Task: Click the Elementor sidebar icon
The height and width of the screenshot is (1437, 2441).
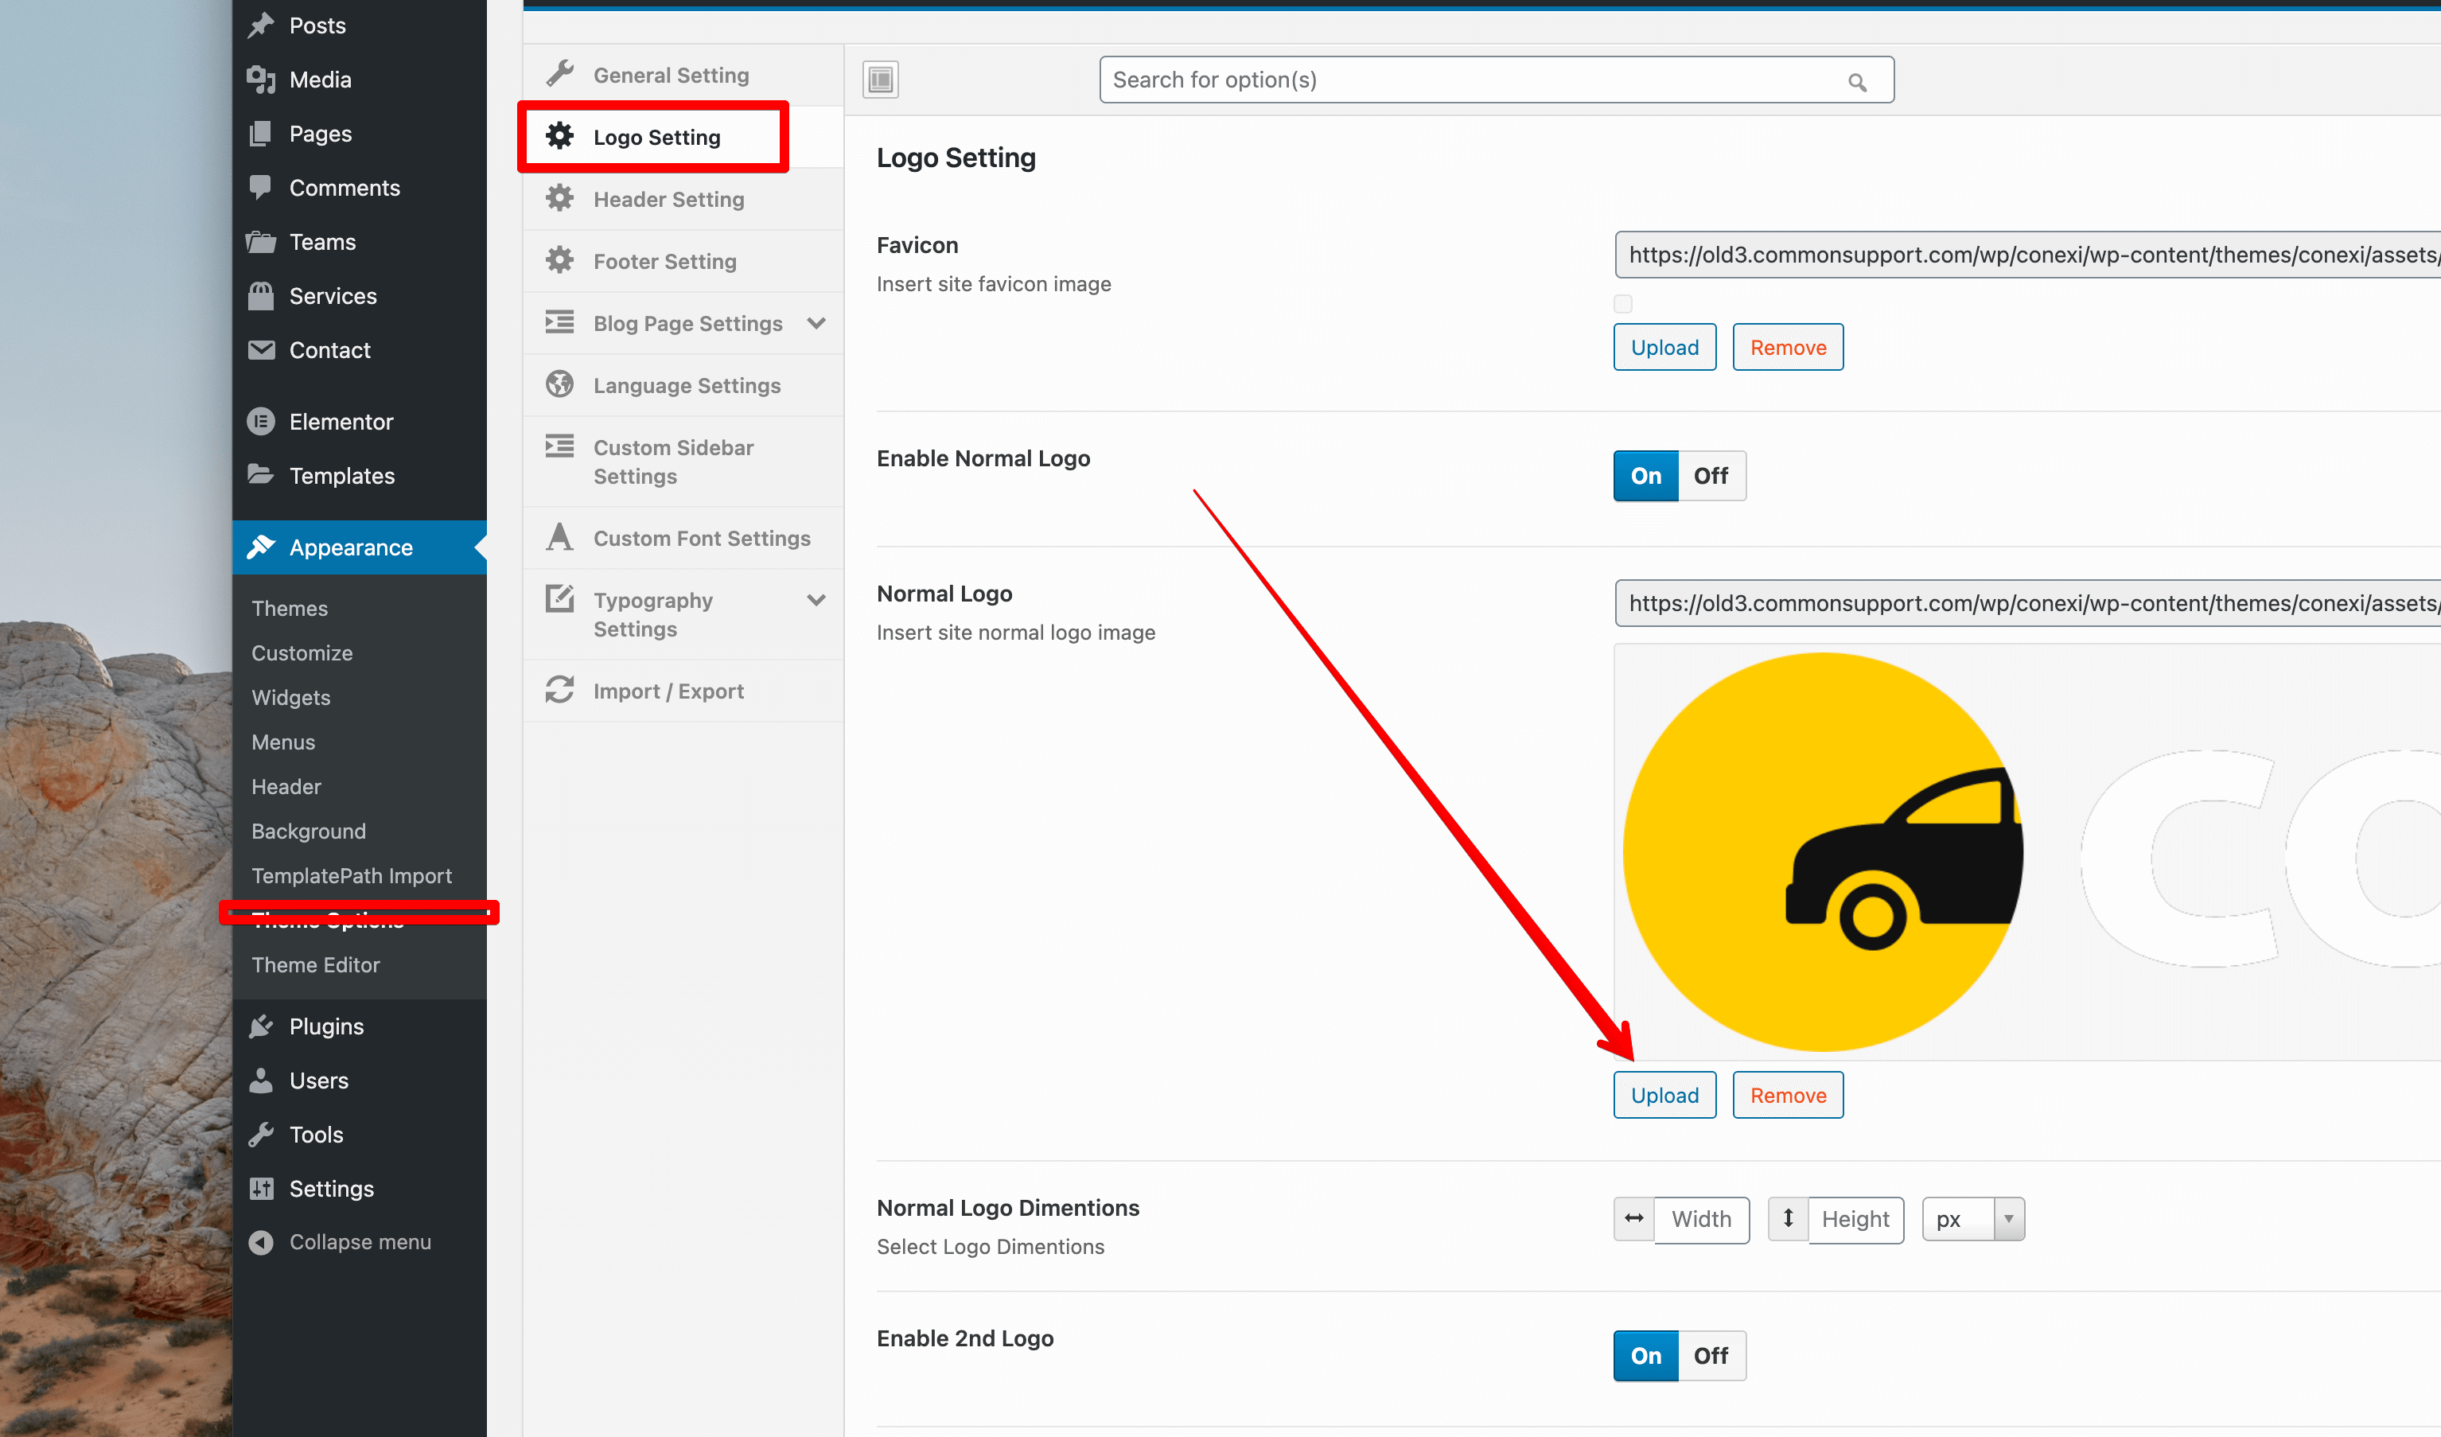Action: click(x=260, y=422)
